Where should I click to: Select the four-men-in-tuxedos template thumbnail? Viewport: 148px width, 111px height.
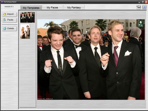[x=27, y=17]
